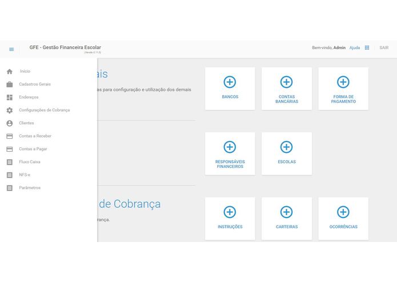The height and width of the screenshot is (282, 397).
Task: Click the Contas a Receber card icon
Action: click(x=10, y=136)
